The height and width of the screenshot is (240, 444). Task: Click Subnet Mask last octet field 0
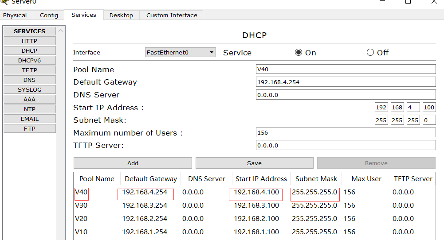click(x=429, y=120)
